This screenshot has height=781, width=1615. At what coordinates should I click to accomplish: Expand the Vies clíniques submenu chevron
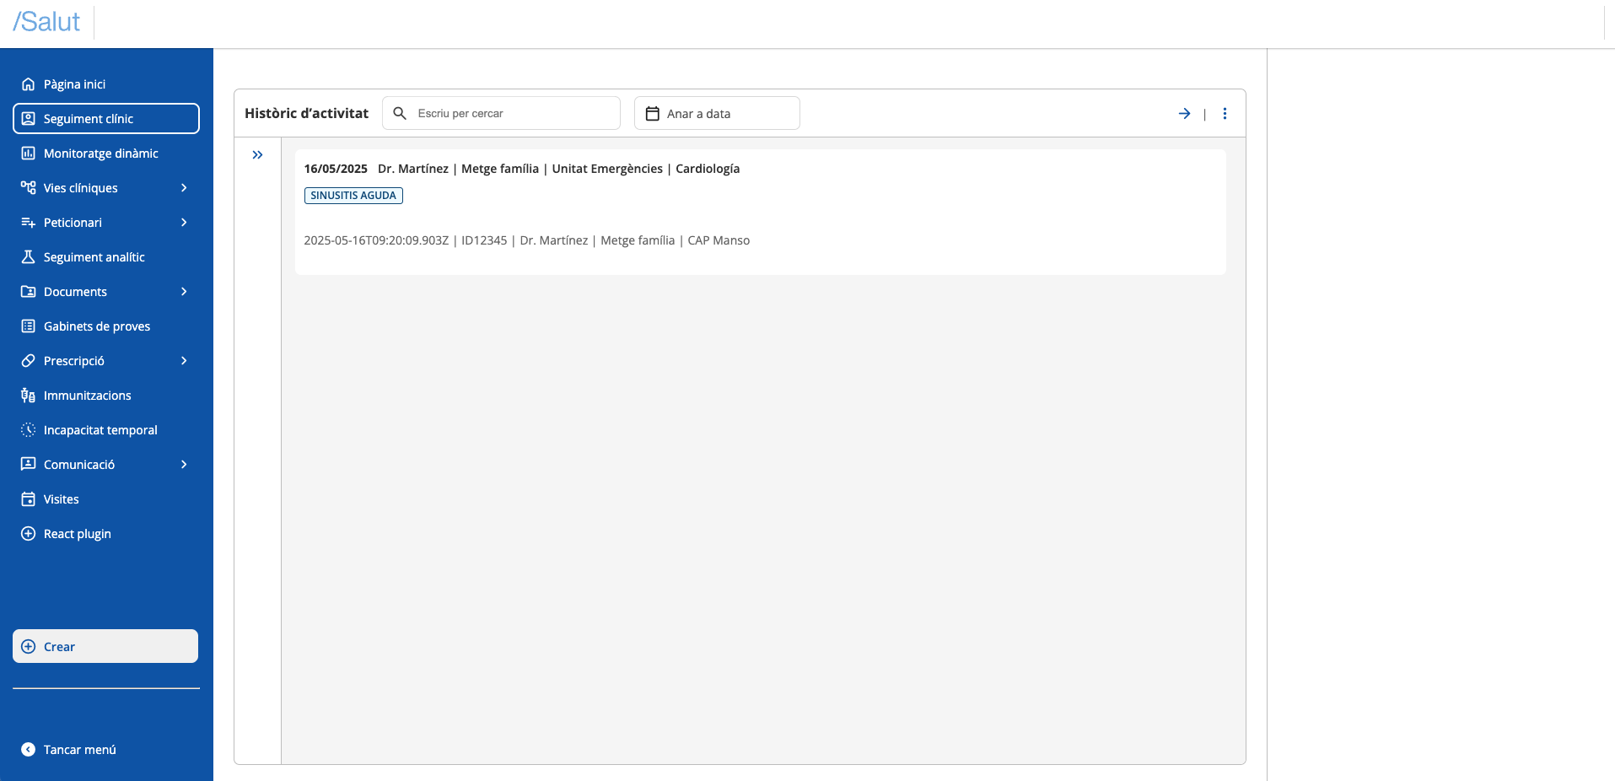184,188
